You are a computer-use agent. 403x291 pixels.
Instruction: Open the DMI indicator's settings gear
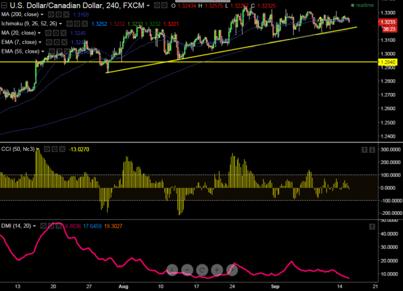pyautogui.click(x=51, y=226)
